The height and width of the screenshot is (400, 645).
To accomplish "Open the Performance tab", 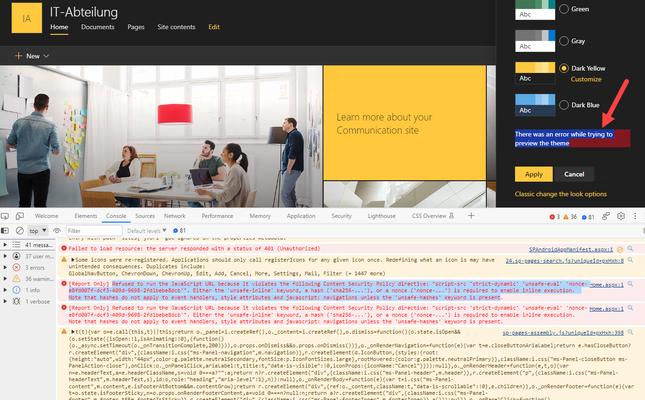I will pos(218,216).
